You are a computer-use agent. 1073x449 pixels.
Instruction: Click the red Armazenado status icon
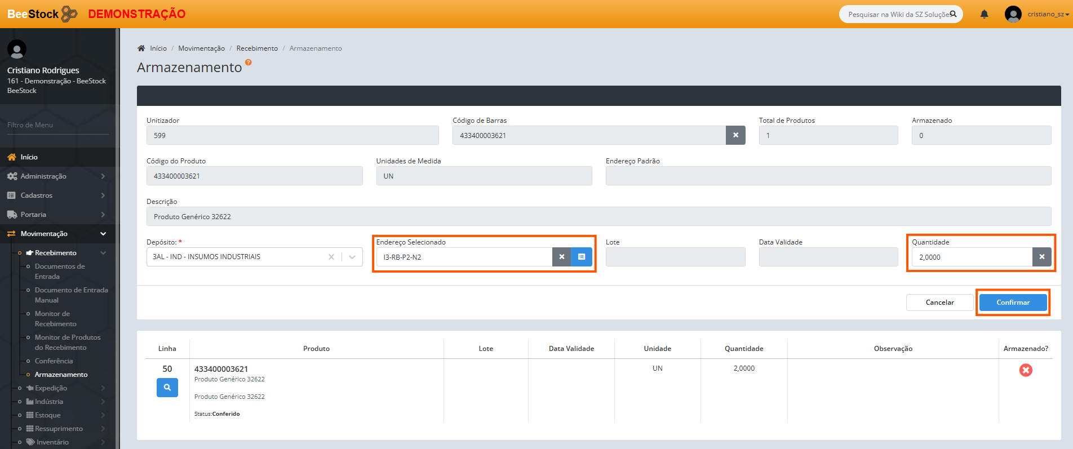tap(1026, 370)
